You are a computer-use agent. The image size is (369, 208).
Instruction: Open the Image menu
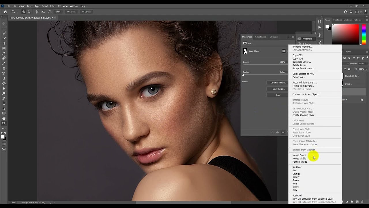coord(22,6)
